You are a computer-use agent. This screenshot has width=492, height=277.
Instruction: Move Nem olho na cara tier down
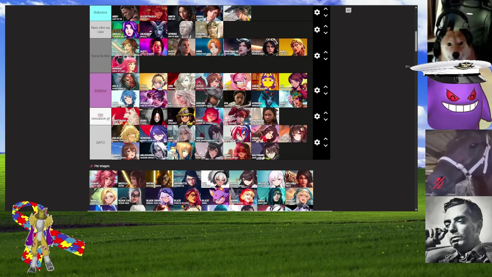coord(326,33)
